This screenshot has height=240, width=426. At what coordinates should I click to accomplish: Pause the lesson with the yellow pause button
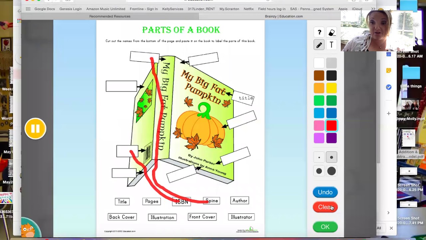[35, 128]
